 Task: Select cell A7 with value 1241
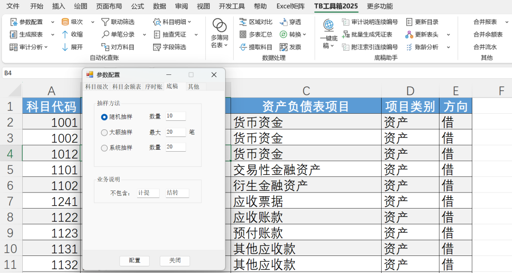tap(51, 201)
